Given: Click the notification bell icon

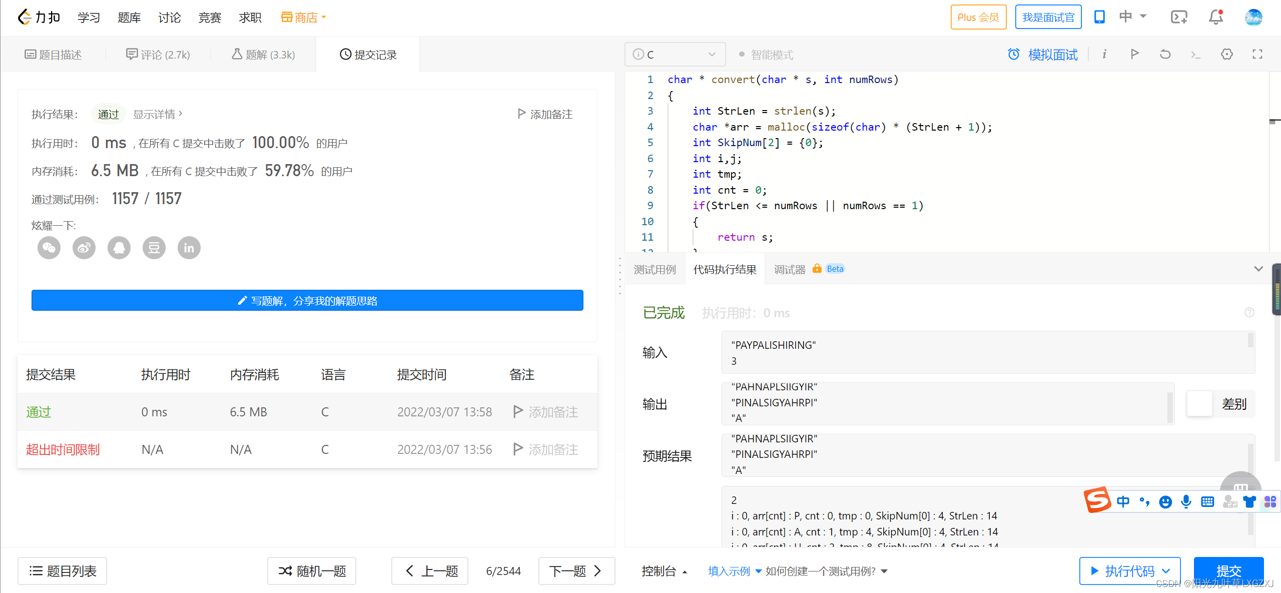Looking at the screenshot, I should tap(1215, 18).
